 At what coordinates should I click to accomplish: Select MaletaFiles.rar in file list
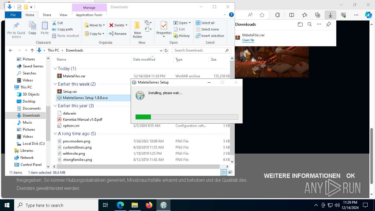coord(74,76)
